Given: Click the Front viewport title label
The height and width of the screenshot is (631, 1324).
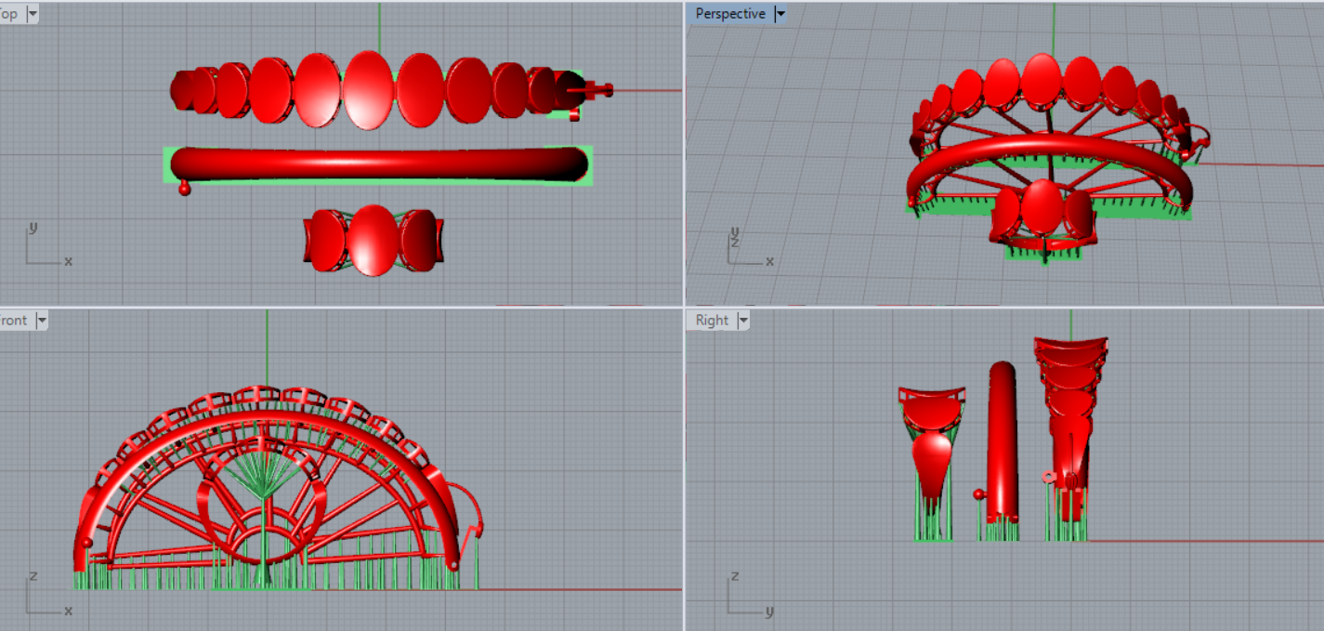Looking at the screenshot, I should (14, 321).
